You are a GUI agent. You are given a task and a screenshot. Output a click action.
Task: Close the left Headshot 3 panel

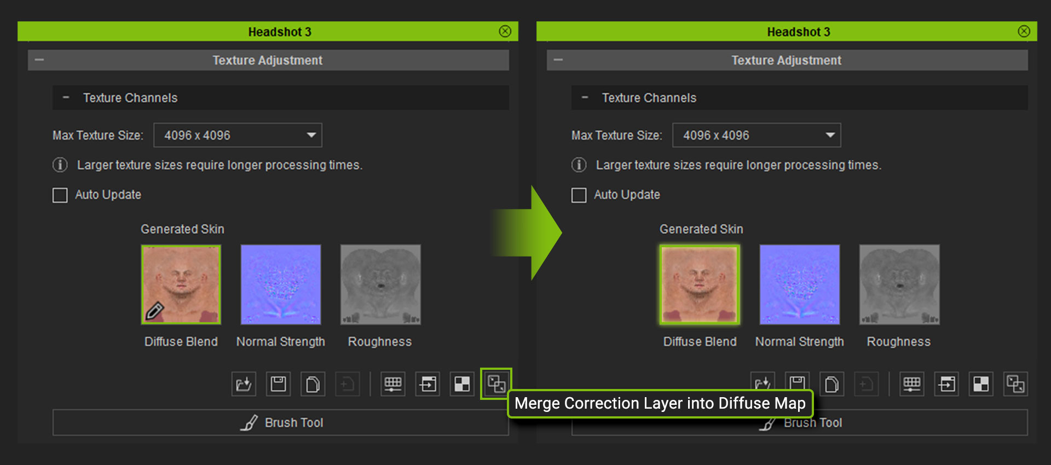(505, 31)
